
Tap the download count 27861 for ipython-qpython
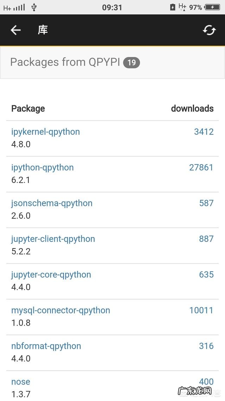tap(201, 167)
